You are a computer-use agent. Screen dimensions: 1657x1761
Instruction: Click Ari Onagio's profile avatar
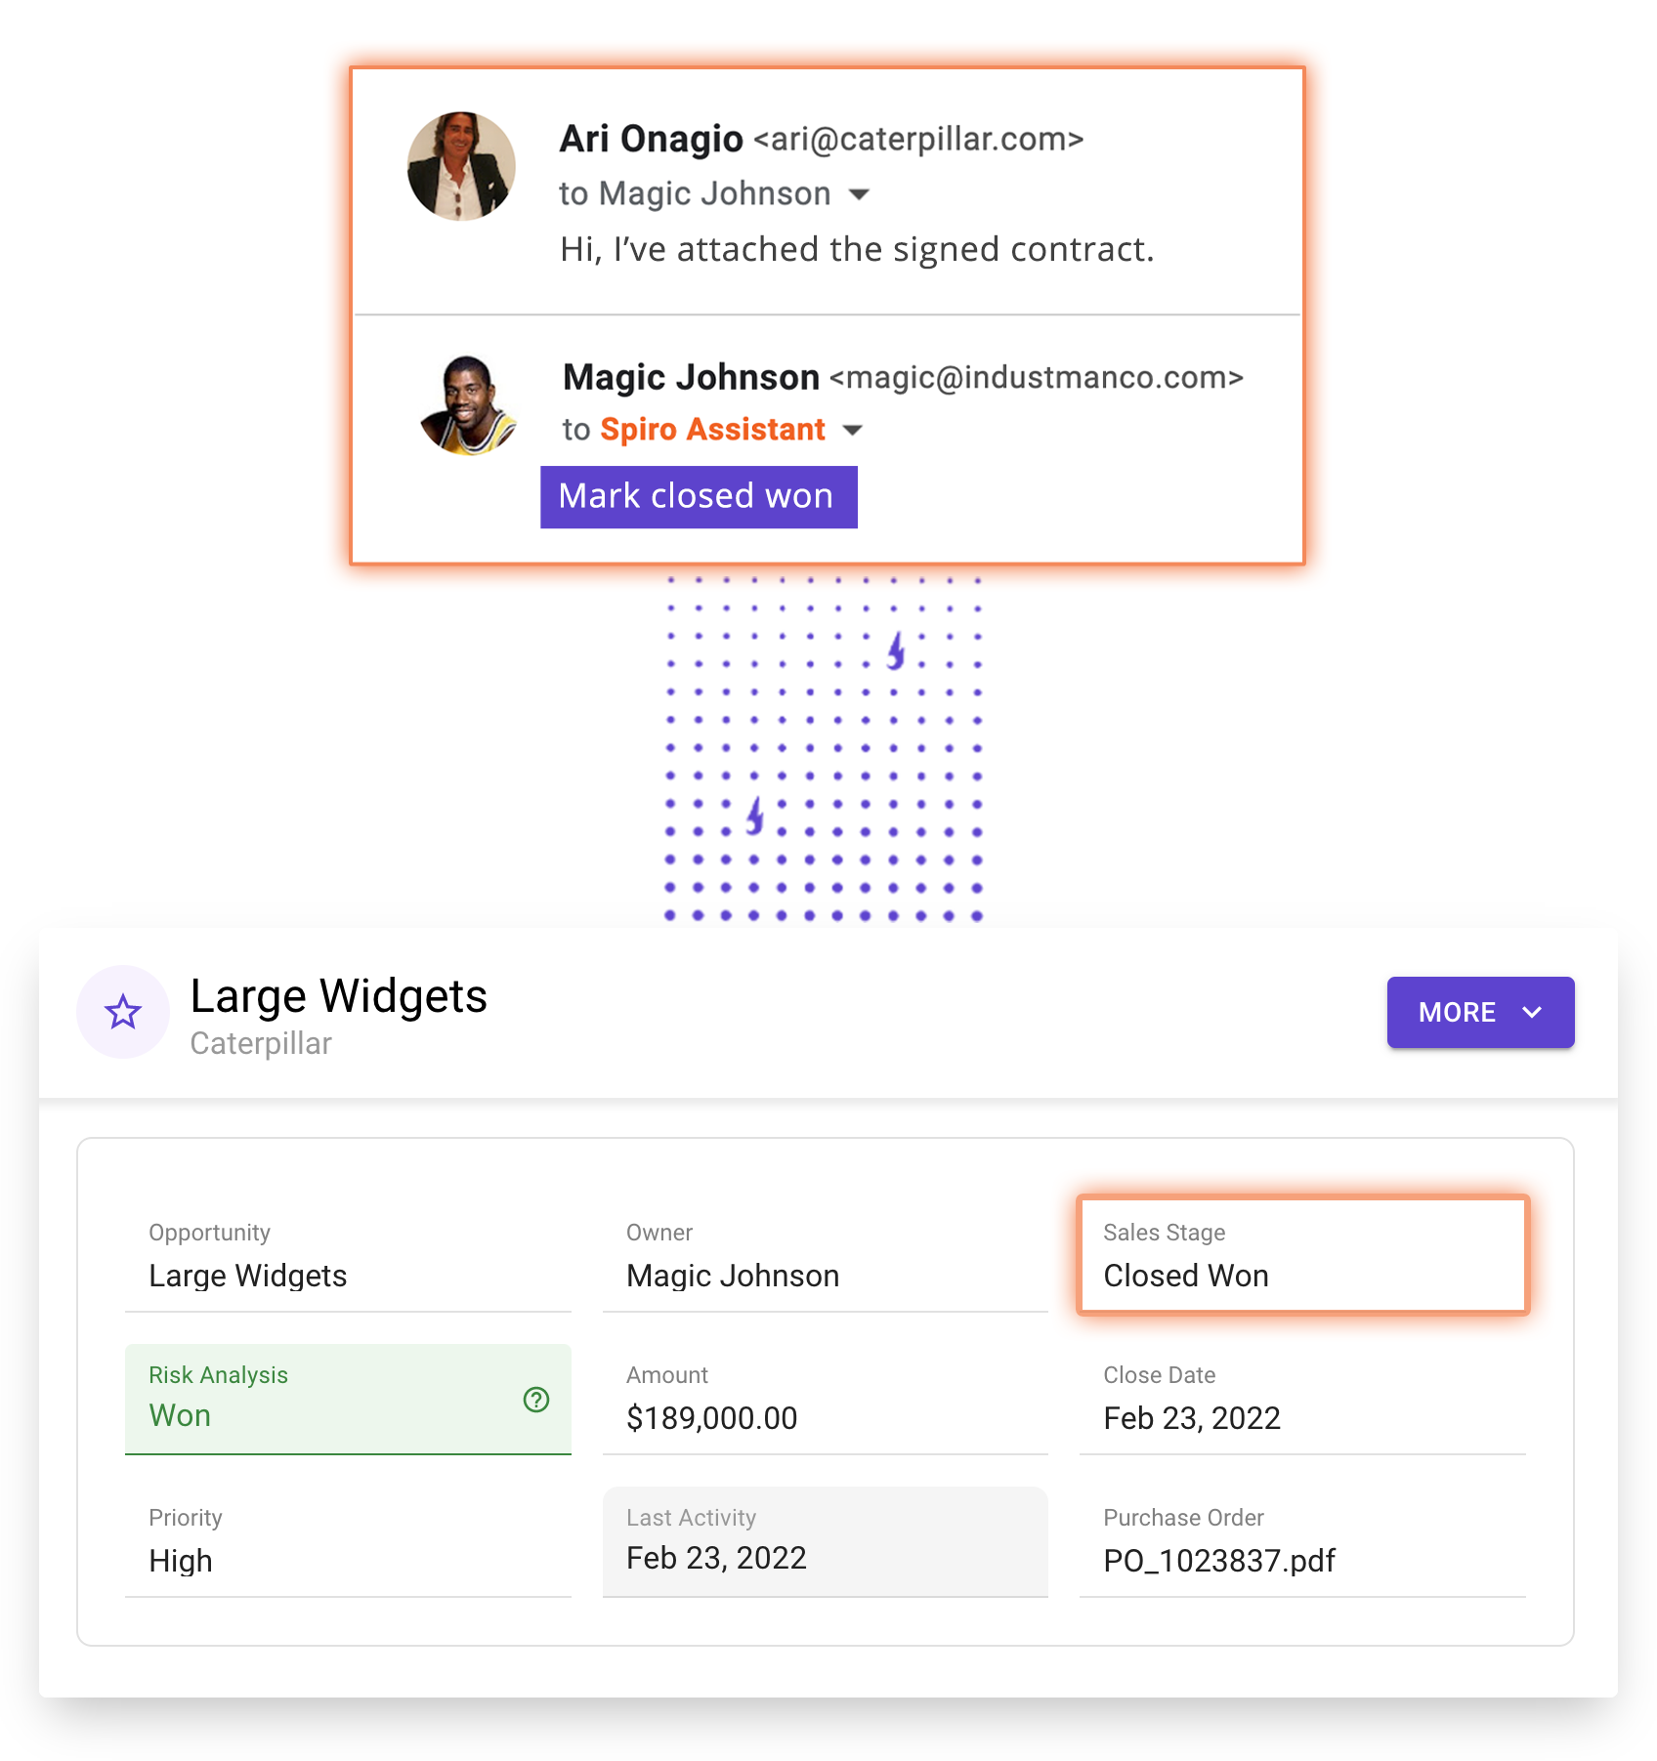[461, 166]
